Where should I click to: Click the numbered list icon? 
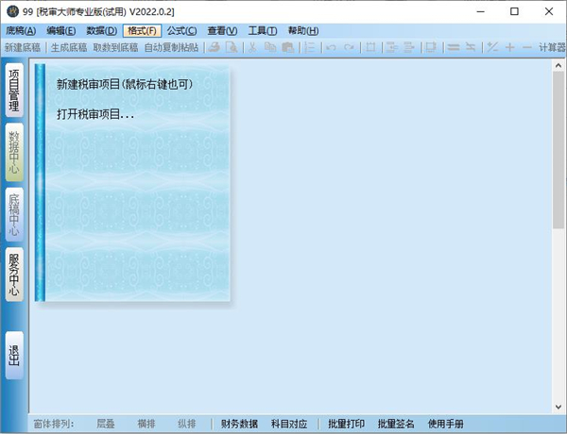coord(310,47)
